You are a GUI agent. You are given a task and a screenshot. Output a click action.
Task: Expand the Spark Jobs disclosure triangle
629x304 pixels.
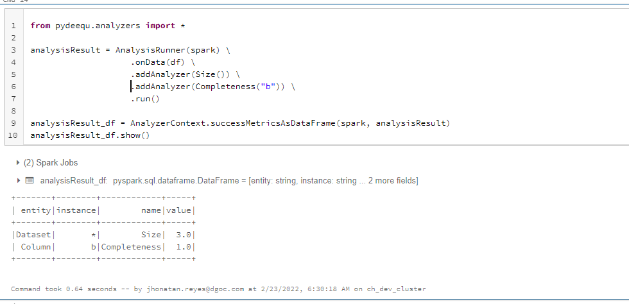[17, 163]
